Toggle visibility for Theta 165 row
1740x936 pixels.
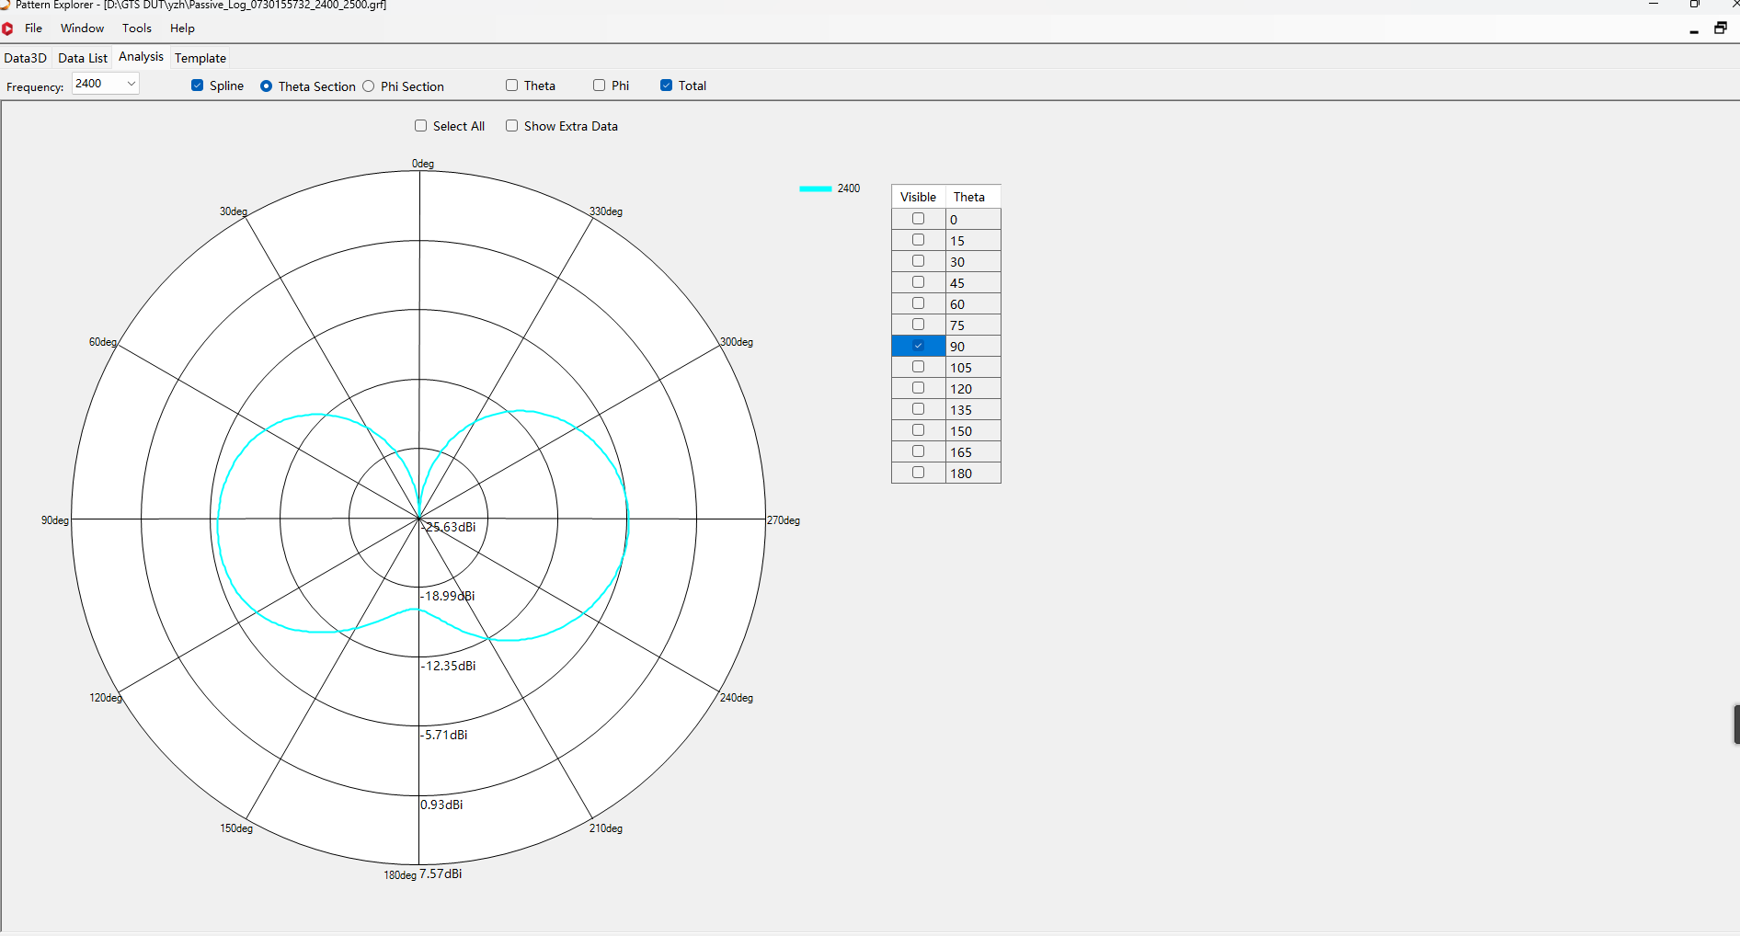918,451
